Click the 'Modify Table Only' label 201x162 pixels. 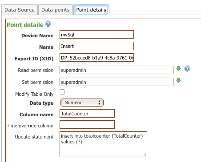tap(34, 94)
